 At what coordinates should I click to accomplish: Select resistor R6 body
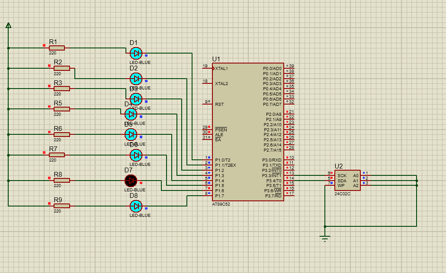coord(62,134)
